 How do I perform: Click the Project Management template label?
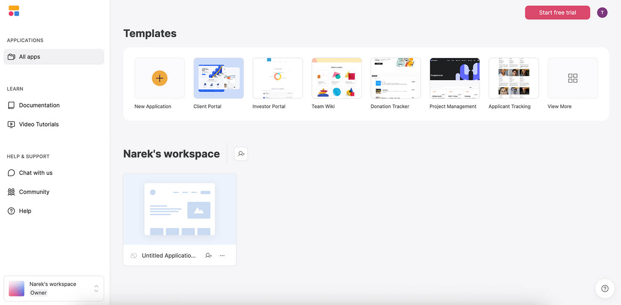pos(453,107)
